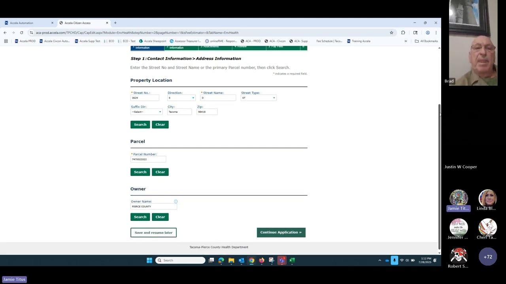Image resolution: width=506 pixels, height=284 pixels.
Task: Click the Windows taskbar Search box
Action: point(180,260)
